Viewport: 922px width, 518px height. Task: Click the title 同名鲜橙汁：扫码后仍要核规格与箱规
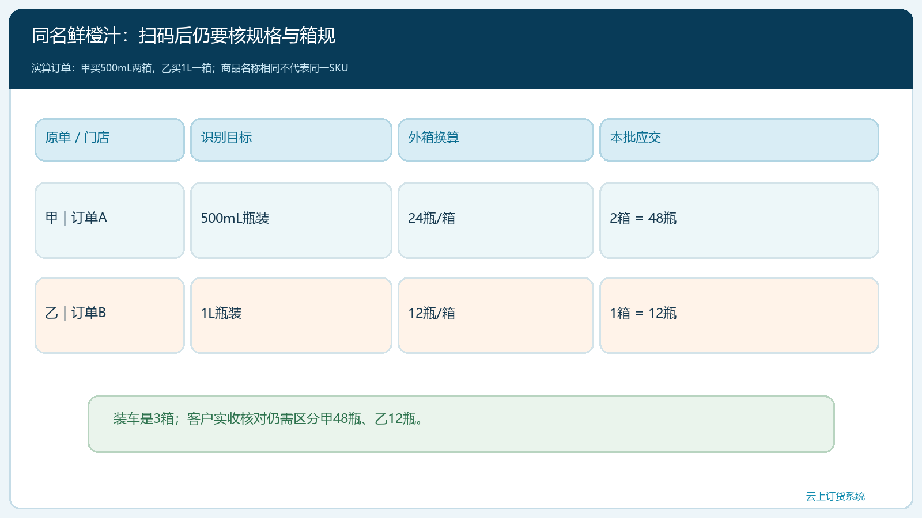point(183,36)
